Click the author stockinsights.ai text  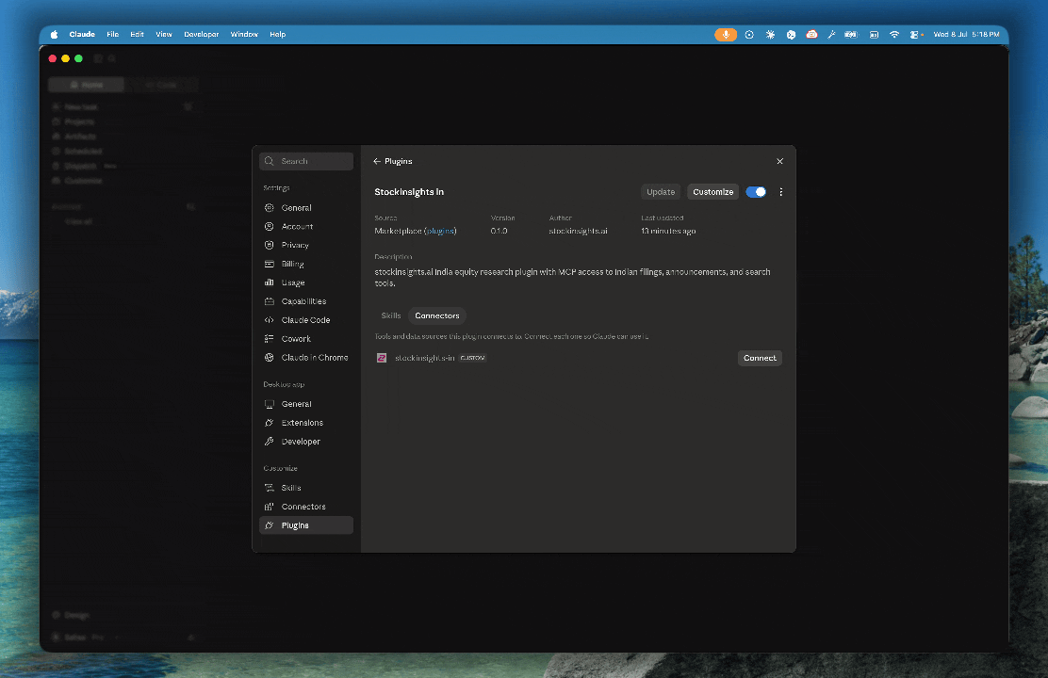[578, 231]
